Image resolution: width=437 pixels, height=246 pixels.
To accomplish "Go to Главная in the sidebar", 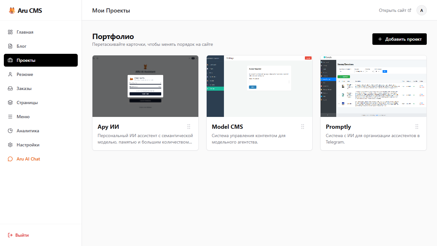I will 25,32.
